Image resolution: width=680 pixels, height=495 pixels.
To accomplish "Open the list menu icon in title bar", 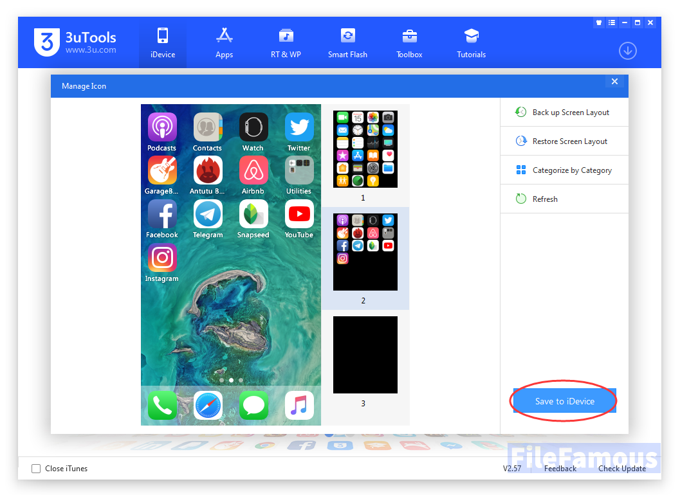I will click(x=612, y=22).
